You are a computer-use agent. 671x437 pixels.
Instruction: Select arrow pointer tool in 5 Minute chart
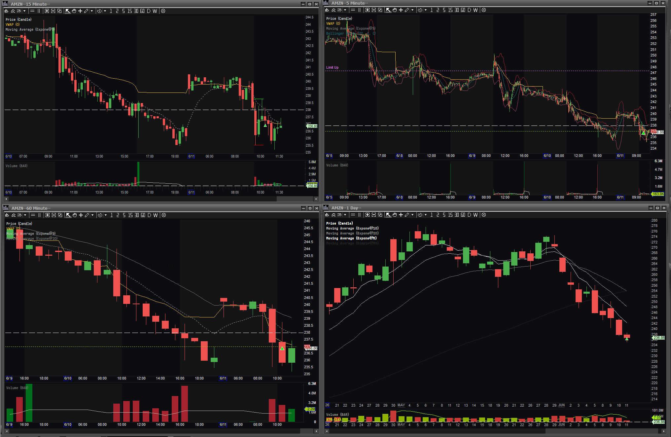(x=388, y=10)
